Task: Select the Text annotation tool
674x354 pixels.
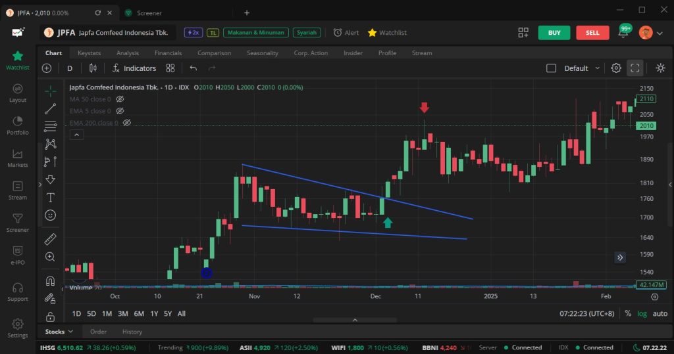Action: [x=50, y=198]
